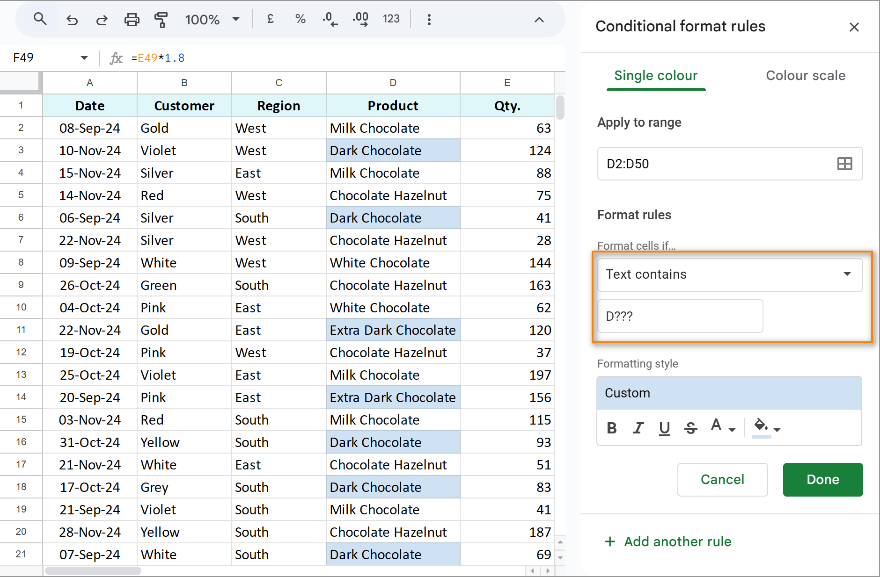Screen dimensions: 880x577
Task: Click the scroll left arrow
Action: [x=532, y=571]
